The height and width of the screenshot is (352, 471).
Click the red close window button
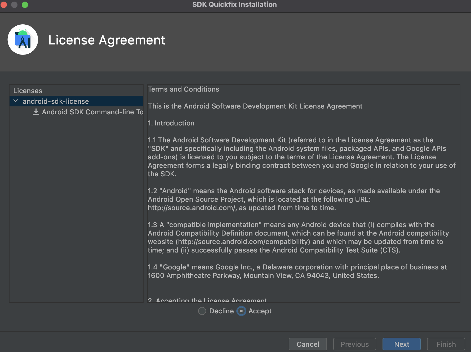(4, 5)
